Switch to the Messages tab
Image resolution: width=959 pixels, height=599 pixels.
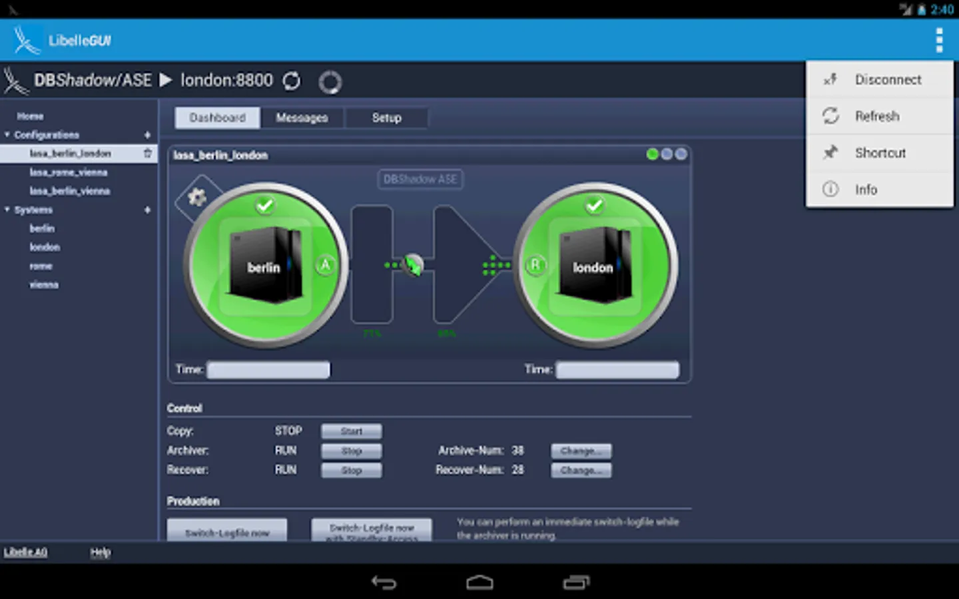[302, 118]
